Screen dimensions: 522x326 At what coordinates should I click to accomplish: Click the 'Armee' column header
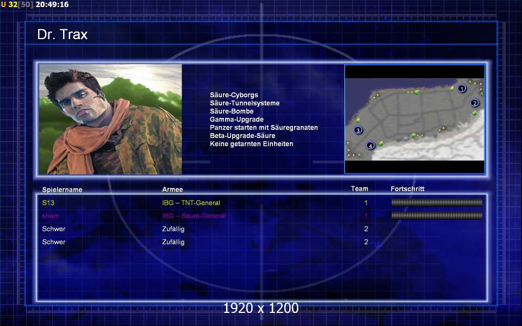(172, 189)
